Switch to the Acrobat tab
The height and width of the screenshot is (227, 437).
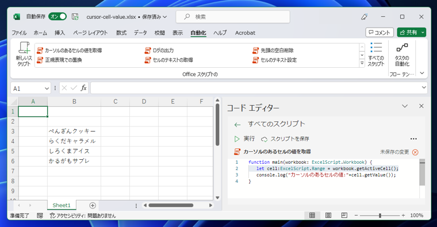(245, 33)
